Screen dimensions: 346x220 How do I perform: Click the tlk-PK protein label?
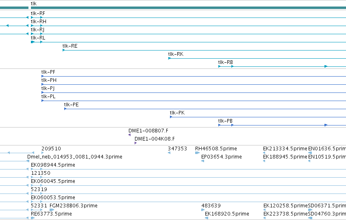(177, 113)
